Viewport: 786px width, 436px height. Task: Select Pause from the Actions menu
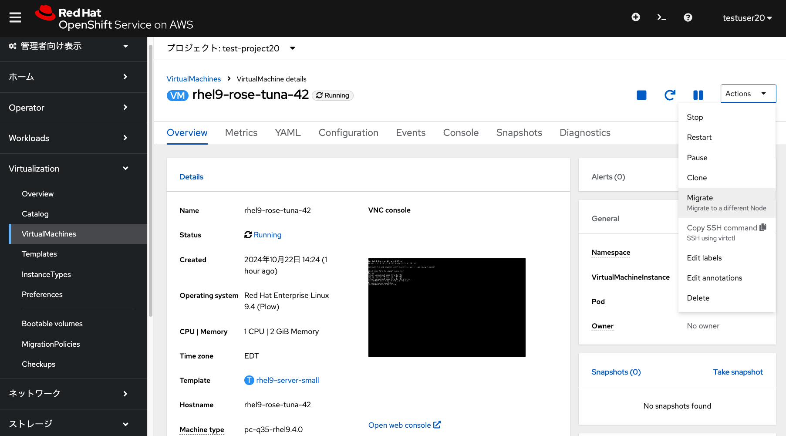[727, 158]
